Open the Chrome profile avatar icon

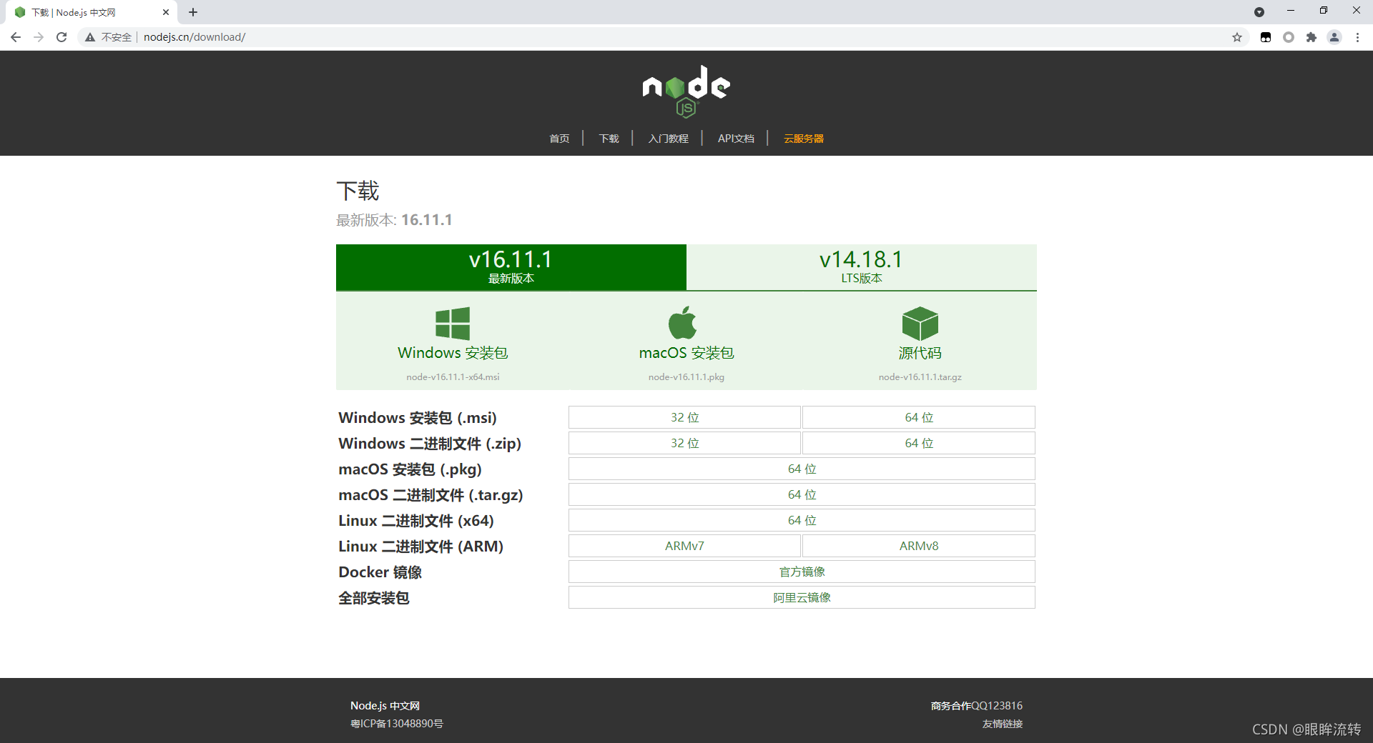pos(1334,37)
